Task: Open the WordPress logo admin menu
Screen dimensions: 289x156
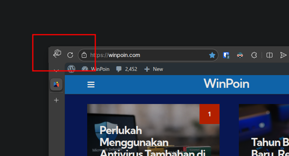Action: tap(71, 69)
